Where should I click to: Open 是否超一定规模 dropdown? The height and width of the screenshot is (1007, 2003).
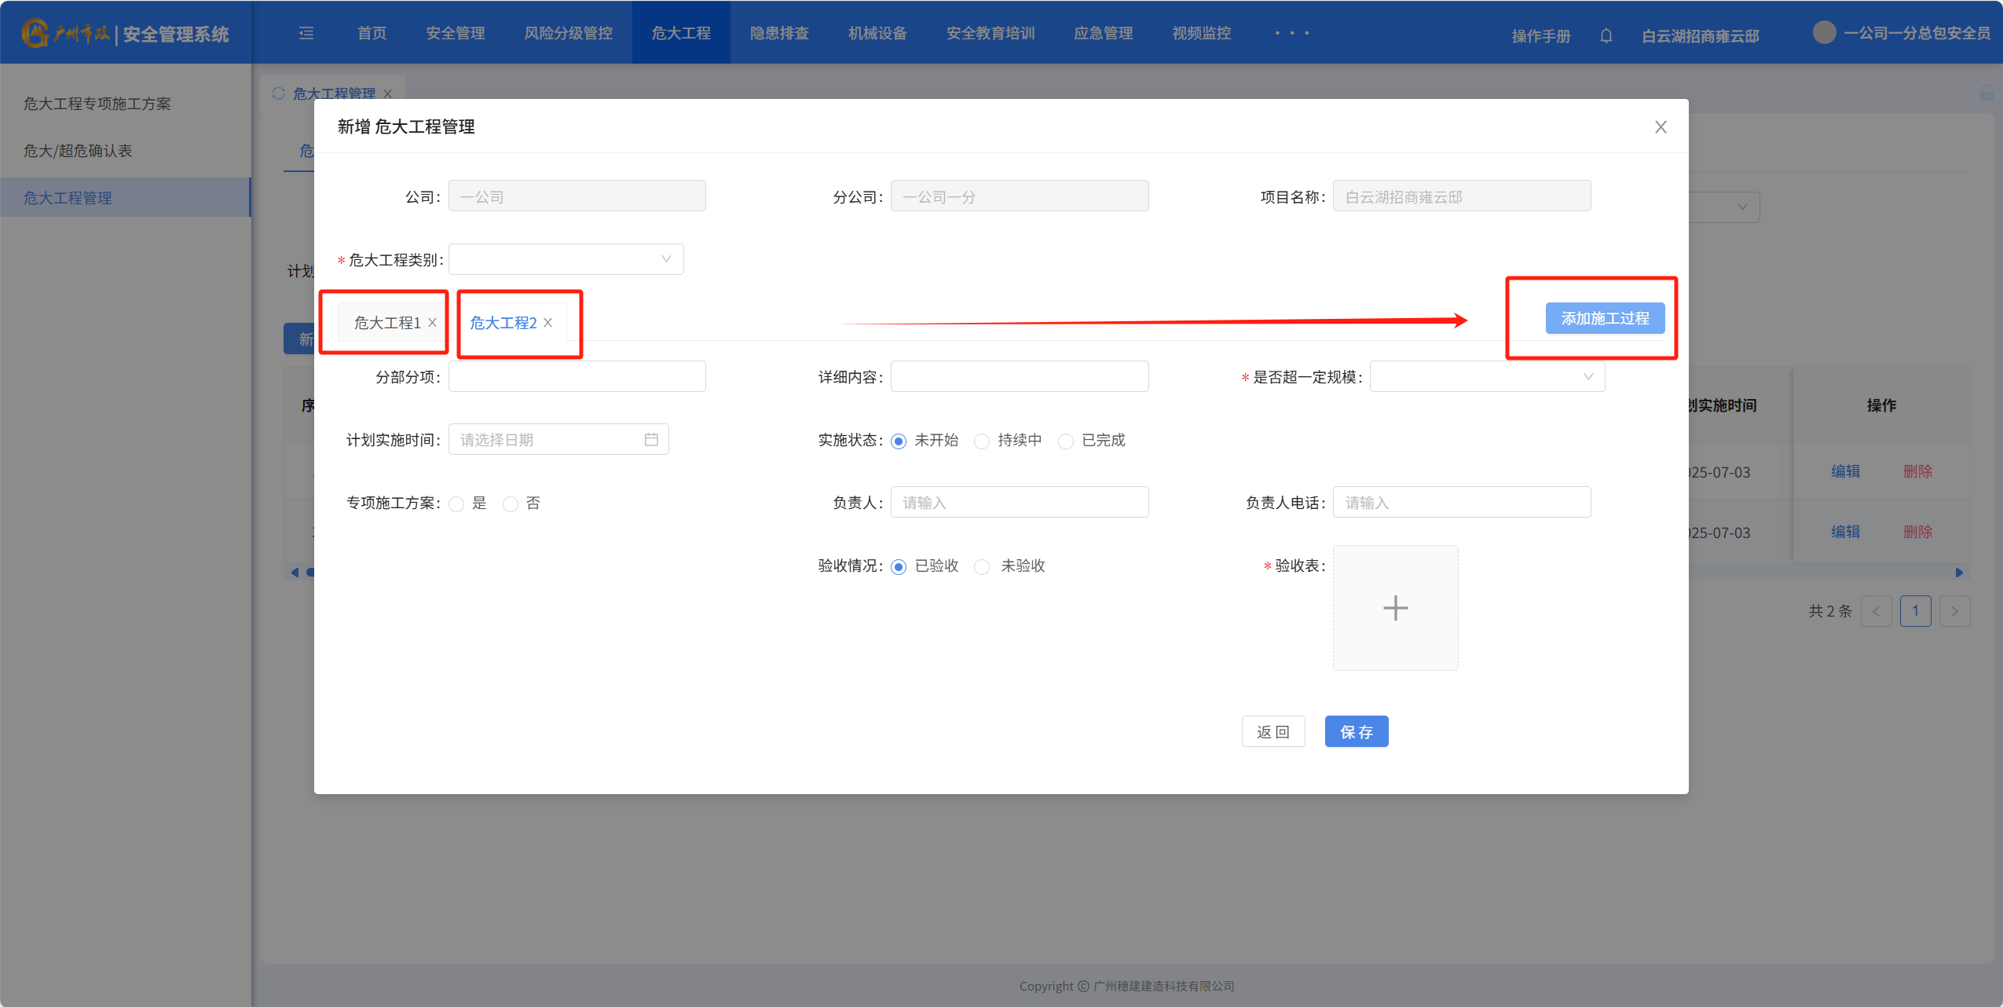(1486, 377)
